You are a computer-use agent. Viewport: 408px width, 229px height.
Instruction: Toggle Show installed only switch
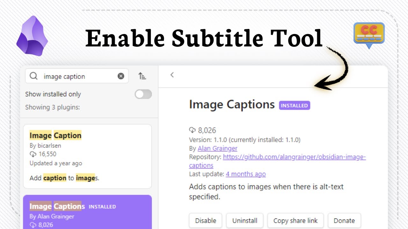pyautogui.click(x=143, y=94)
